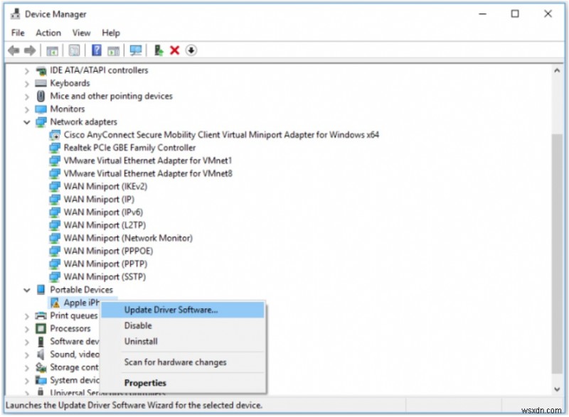Click the Keyboards category icon

[x=41, y=83]
